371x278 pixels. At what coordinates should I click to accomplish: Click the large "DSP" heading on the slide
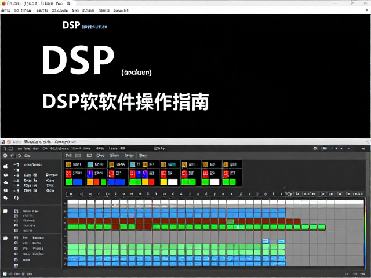pos(78,60)
